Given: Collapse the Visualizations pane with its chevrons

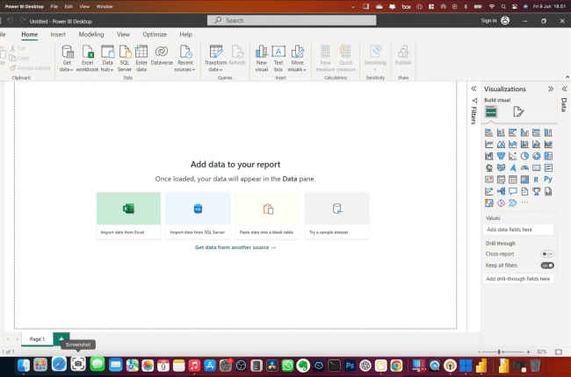Looking at the screenshot, I should point(551,89).
